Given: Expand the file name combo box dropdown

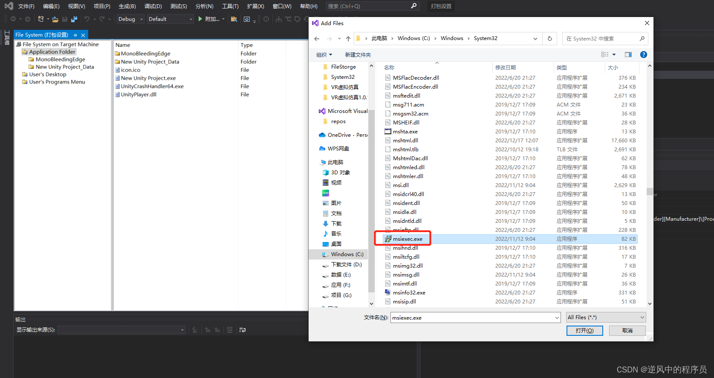Looking at the screenshot, I should (x=557, y=317).
